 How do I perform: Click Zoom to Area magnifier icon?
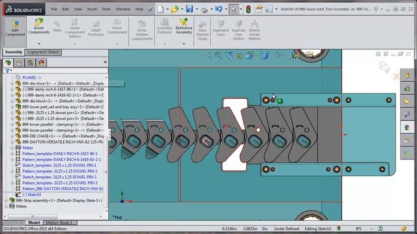point(218,55)
